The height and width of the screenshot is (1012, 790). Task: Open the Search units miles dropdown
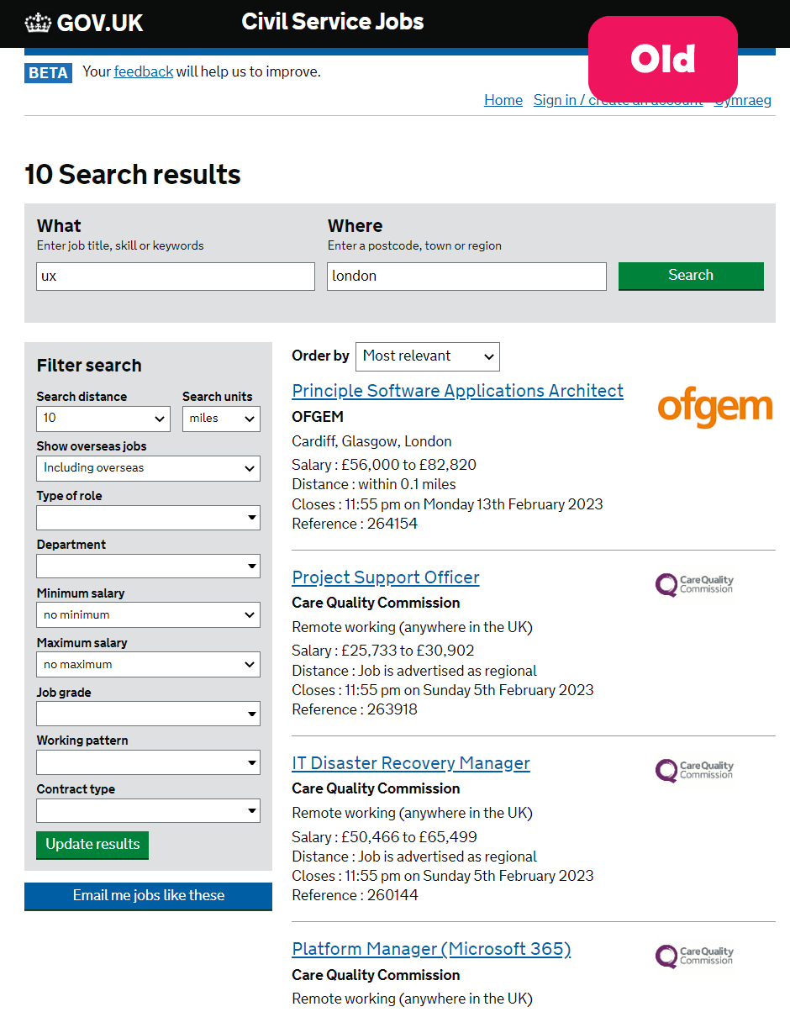pos(221,419)
